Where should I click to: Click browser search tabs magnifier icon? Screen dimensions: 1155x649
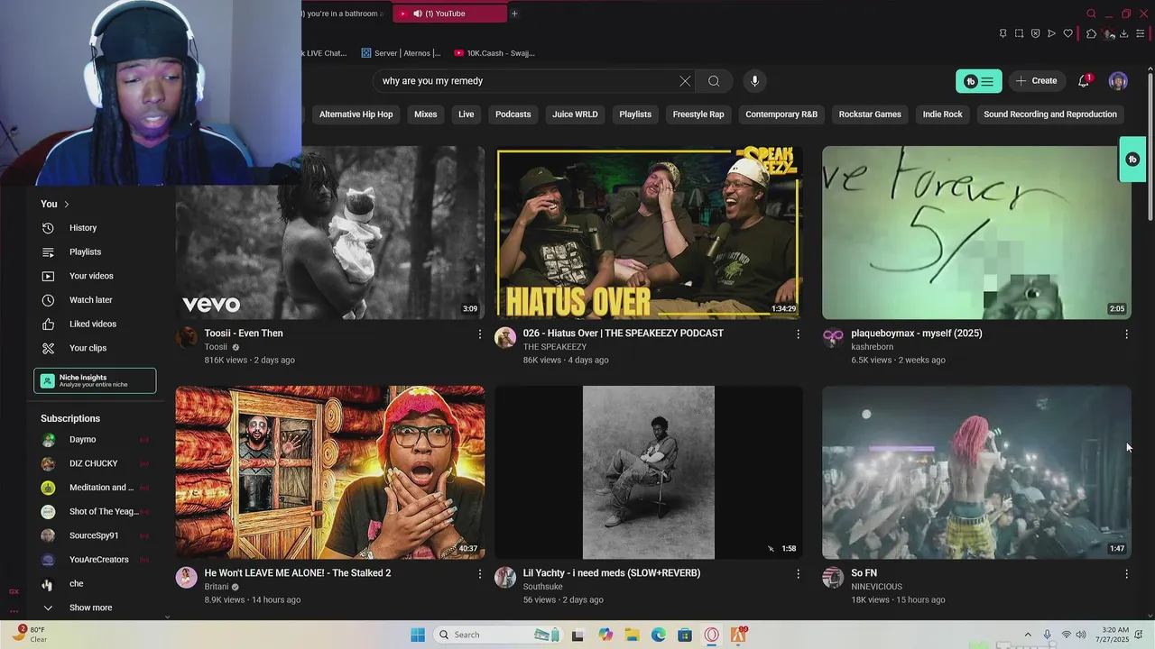coord(1091,14)
